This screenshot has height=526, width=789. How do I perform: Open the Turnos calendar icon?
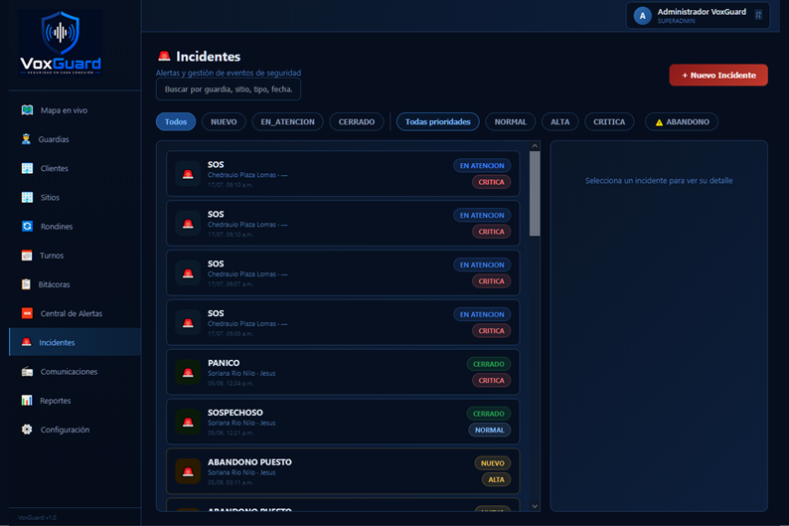27,256
